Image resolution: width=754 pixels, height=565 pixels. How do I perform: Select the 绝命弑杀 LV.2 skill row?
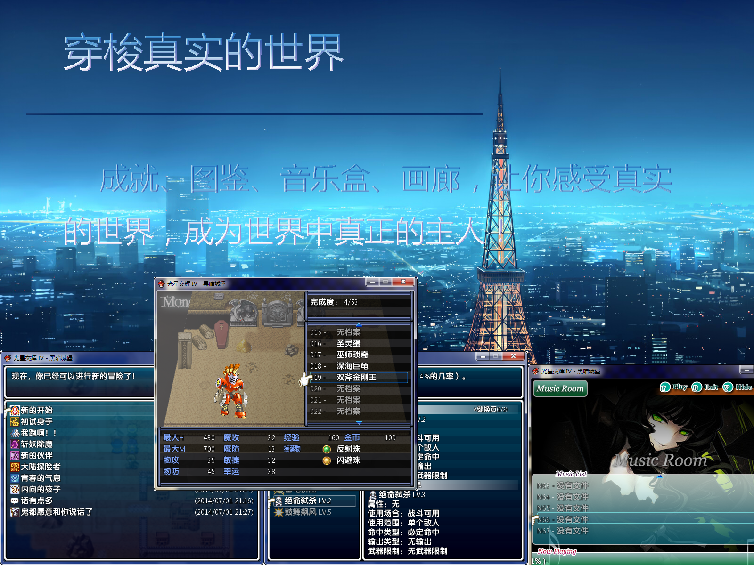315,501
